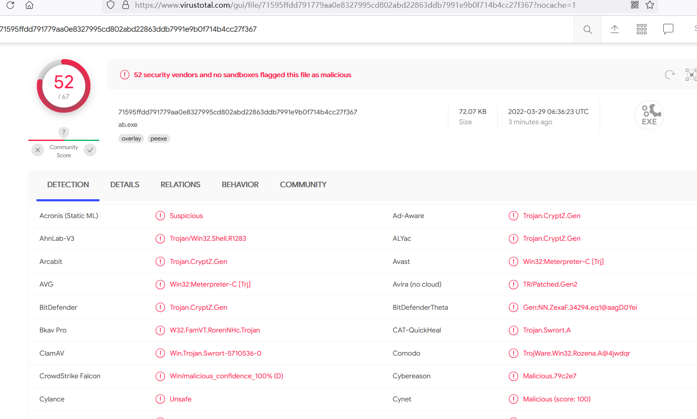Click the overlay tag
Viewport: 697px width, 419px height.
point(131,138)
